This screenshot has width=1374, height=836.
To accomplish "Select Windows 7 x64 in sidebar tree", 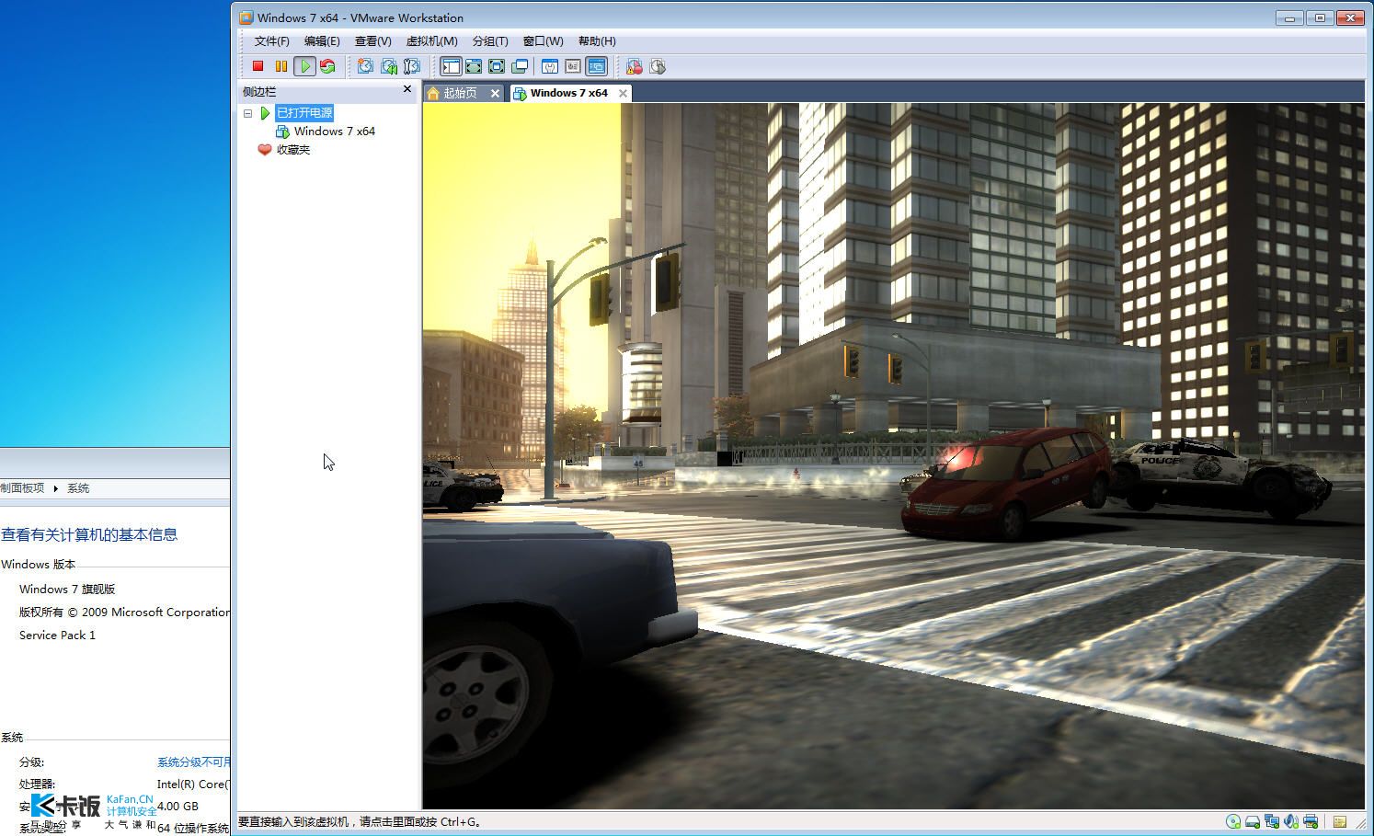I will point(335,132).
